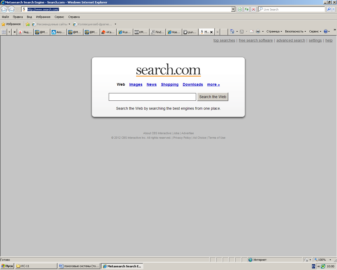
Task: Open the tab list dropdown arrow
Action: click(9, 32)
